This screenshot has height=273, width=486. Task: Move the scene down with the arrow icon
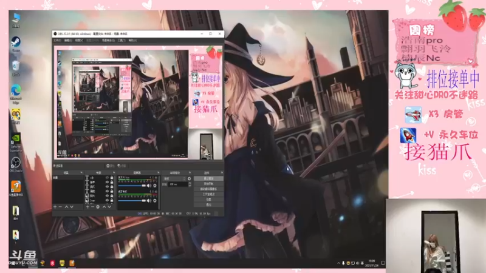[72, 207]
